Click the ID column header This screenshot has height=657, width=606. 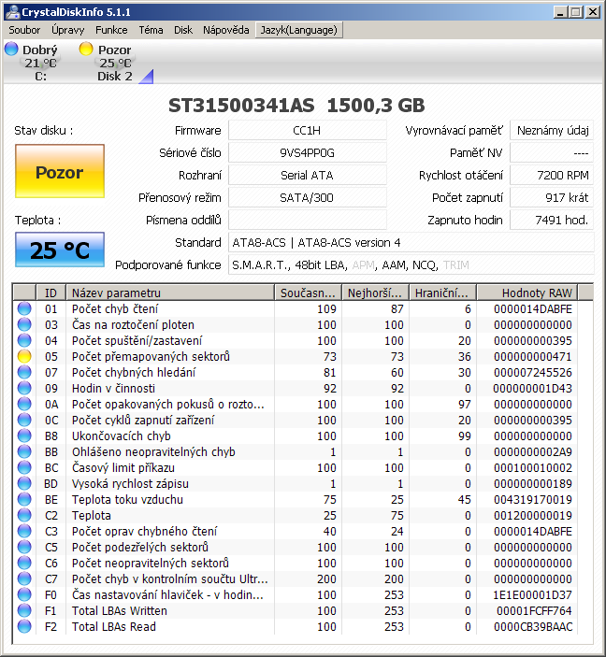[x=50, y=293]
